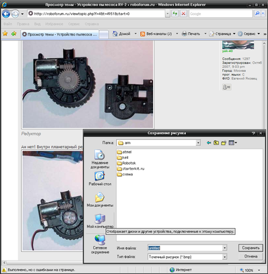Create a new folder in dialog
The width and height of the screenshot is (268, 274).
tap(224, 143)
